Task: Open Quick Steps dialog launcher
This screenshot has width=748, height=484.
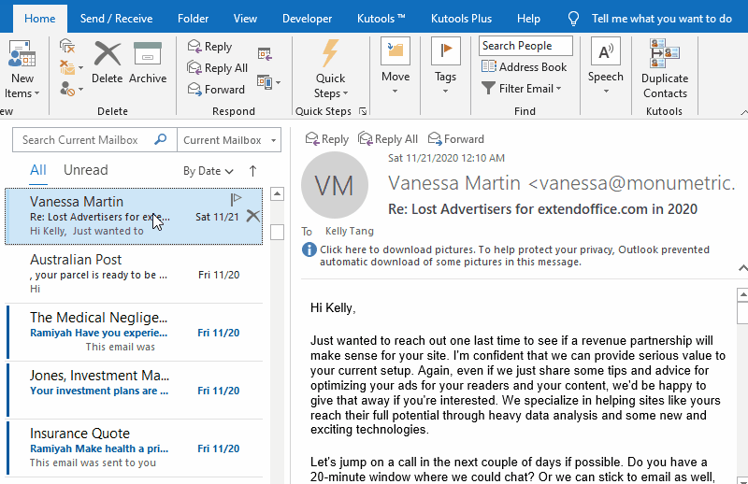Action: pos(363,111)
